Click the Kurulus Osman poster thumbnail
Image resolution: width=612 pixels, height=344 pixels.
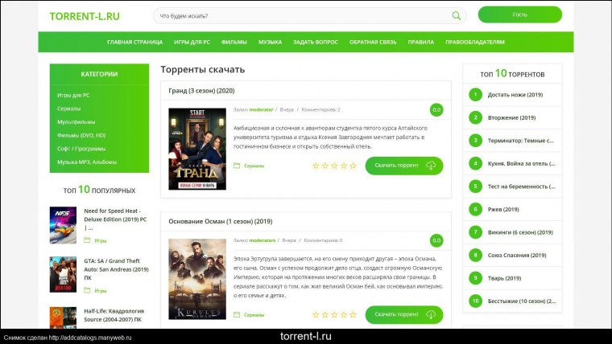[x=197, y=280]
